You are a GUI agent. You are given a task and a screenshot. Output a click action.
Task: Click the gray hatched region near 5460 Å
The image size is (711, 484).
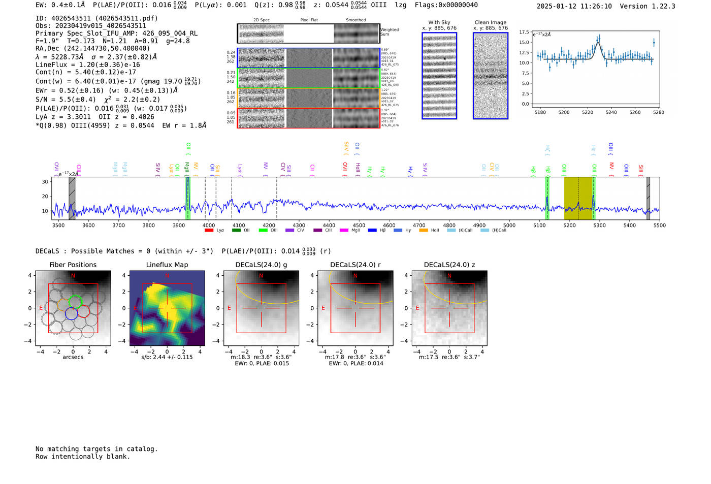(x=648, y=198)
